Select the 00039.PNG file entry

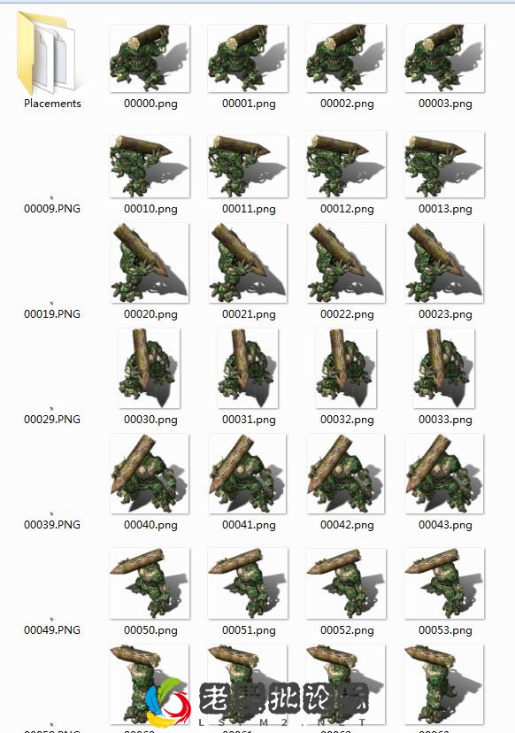point(52,524)
